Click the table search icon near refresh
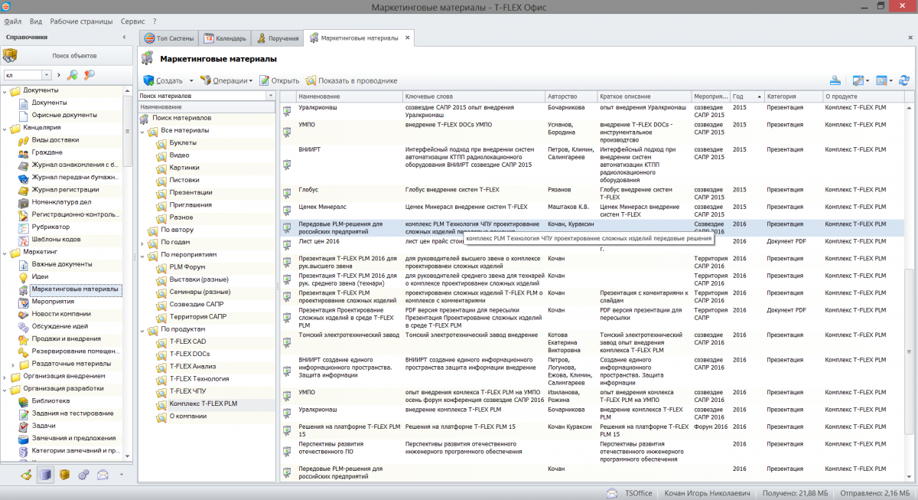This screenshot has height=500, width=918. coord(879,80)
